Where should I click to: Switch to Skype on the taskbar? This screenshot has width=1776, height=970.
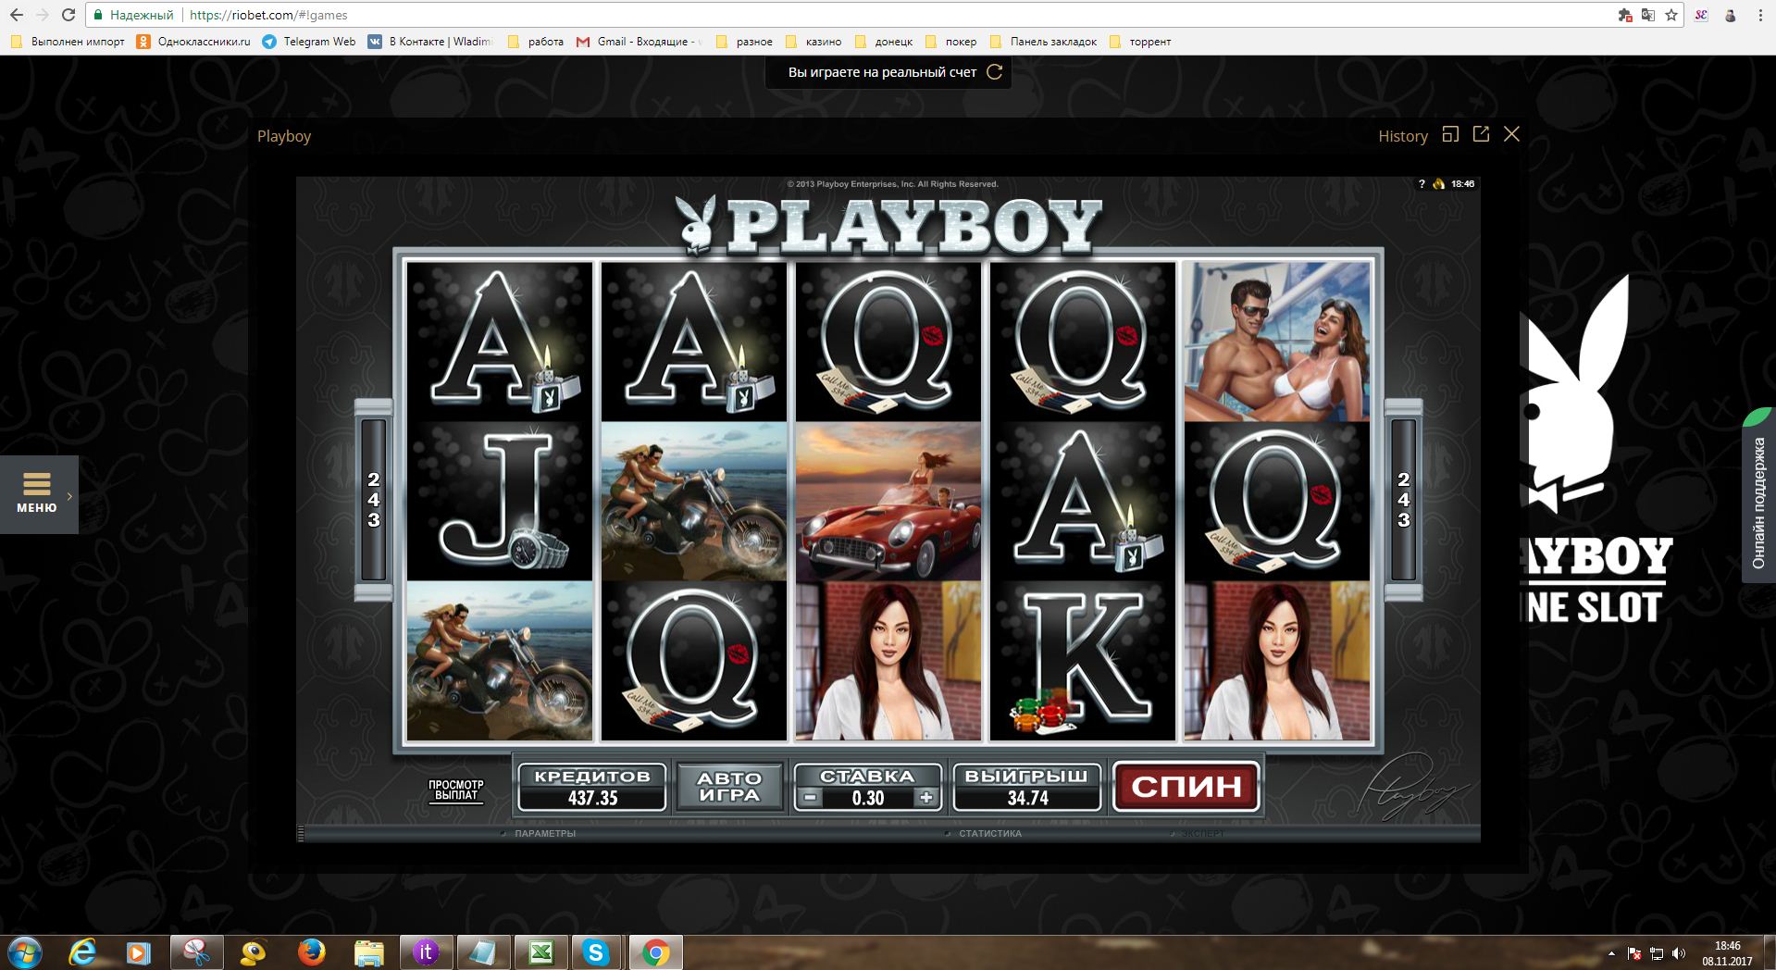tap(598, 952)
